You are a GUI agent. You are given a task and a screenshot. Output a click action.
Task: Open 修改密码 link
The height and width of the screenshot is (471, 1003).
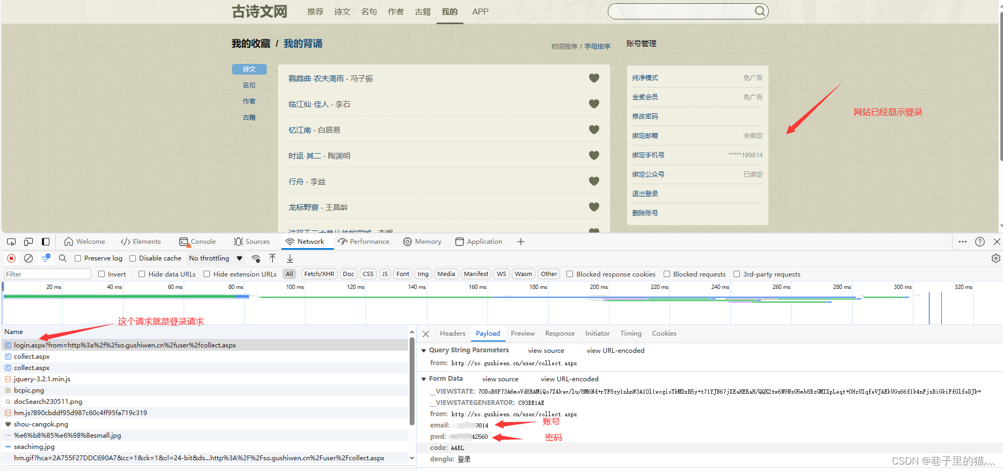(x=645, y=117)
